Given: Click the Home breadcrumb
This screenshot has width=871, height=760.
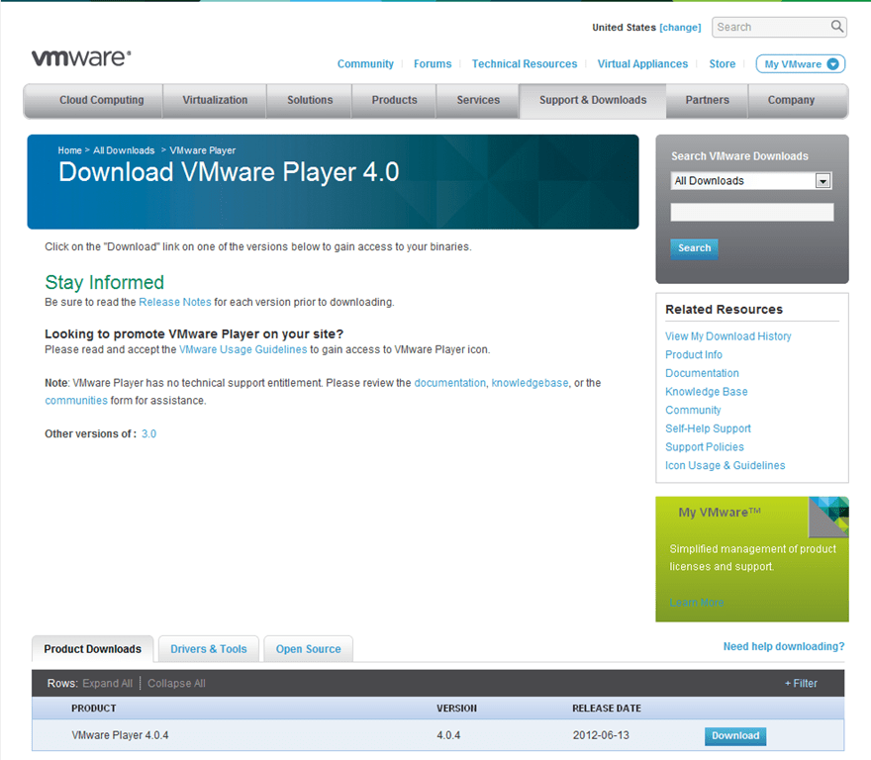Looking at the screenshot, I should tap(69, 150).
